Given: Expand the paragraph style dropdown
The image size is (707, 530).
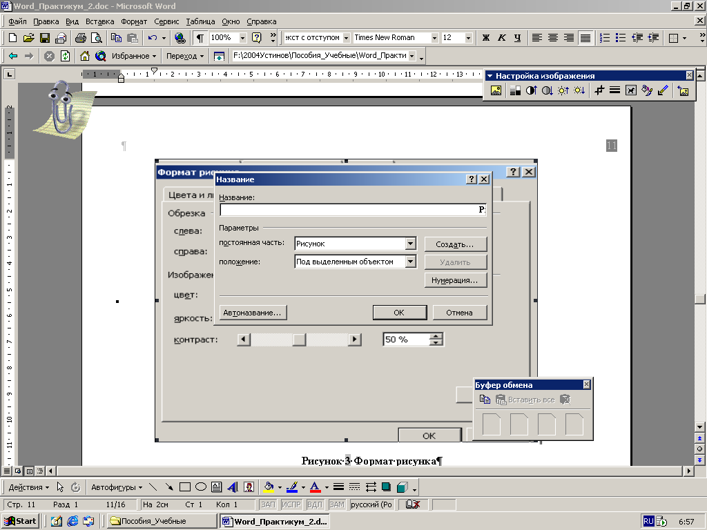Looking at the screenshot, I should pyautogui.click(x=347, y=38).
